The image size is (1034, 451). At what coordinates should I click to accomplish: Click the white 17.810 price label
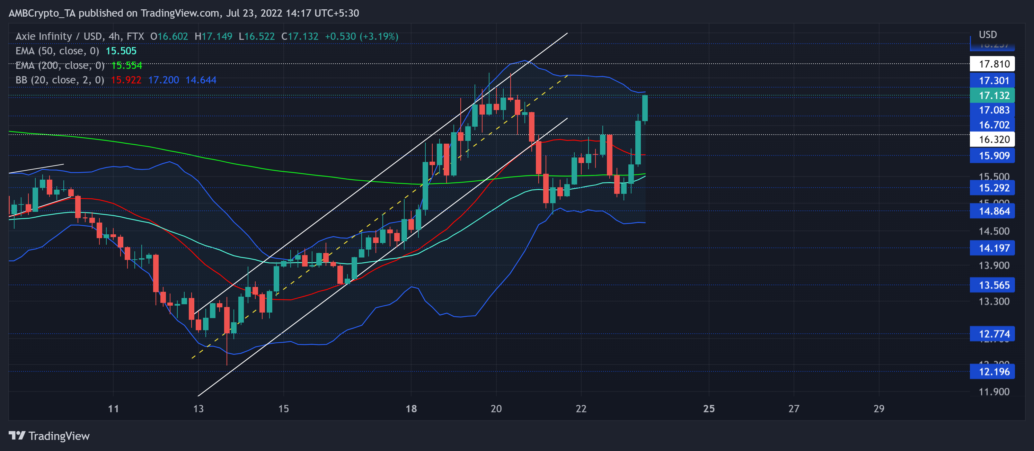click(992, 64)
